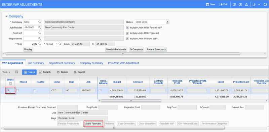Image resolution: width=269 pixels, height=132 pixels.
Task: Click the Spent column header
Action: (x=221, y=82)
